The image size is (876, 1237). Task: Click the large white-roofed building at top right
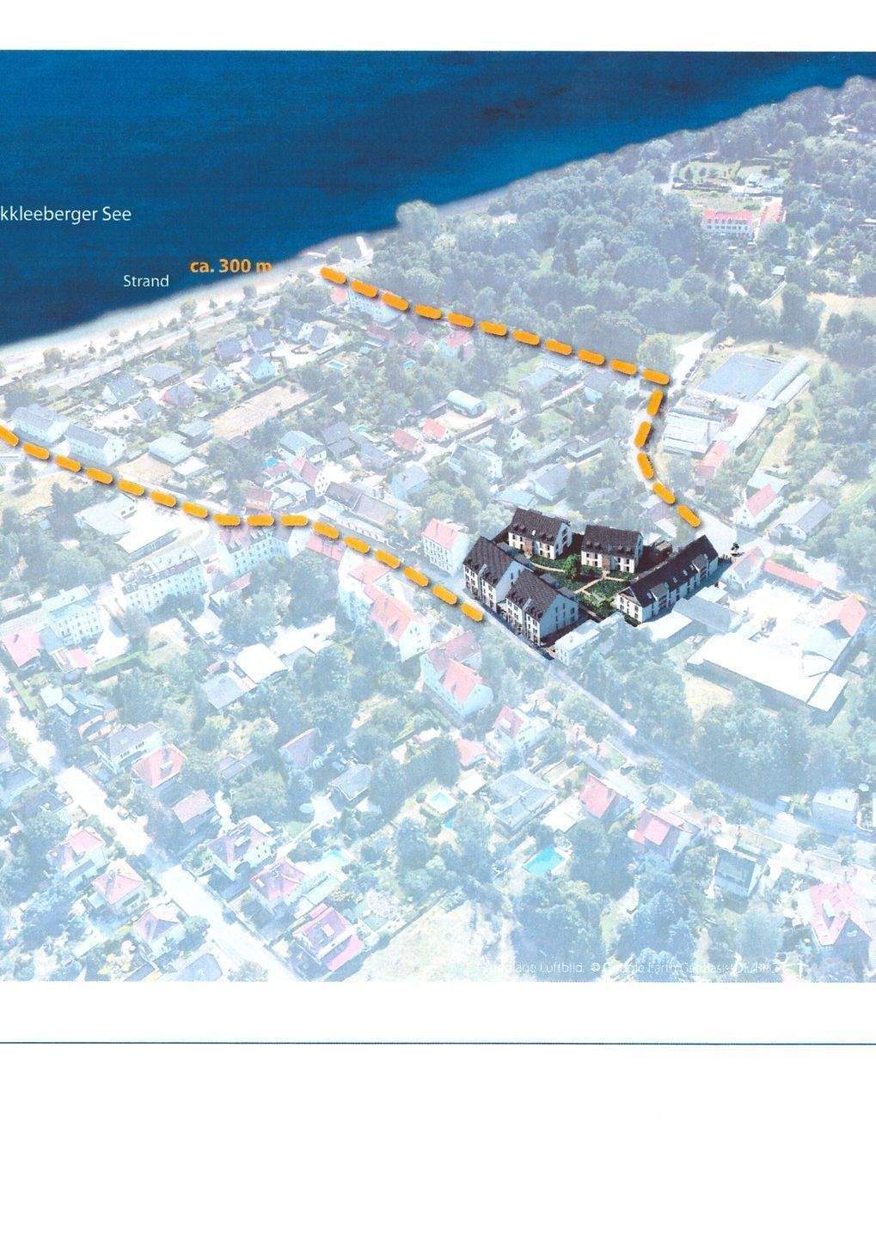[731, 223]
